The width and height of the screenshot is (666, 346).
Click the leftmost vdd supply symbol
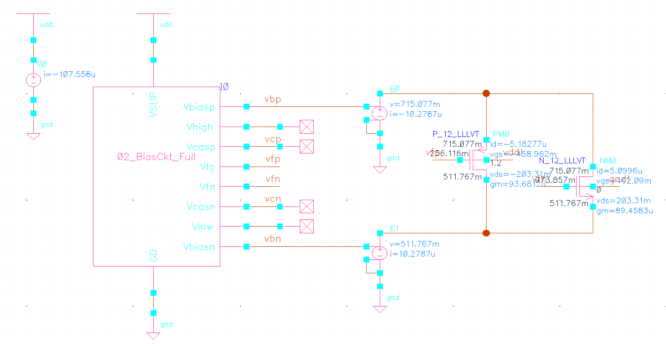[x=33, y=13]
